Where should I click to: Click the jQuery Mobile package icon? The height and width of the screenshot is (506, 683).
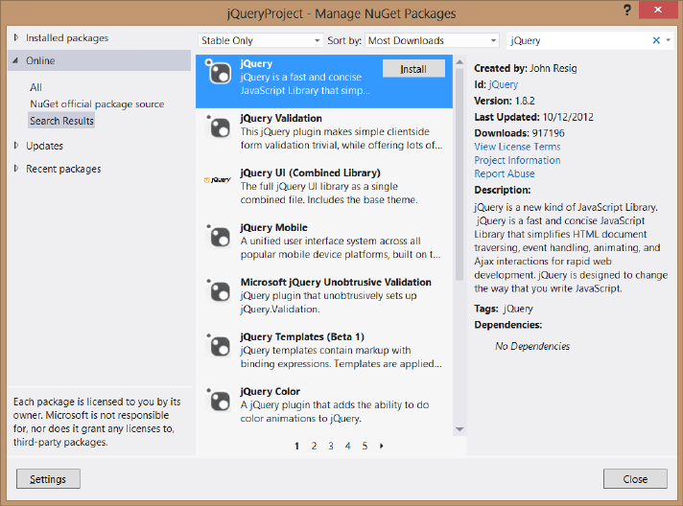(218, 237)
